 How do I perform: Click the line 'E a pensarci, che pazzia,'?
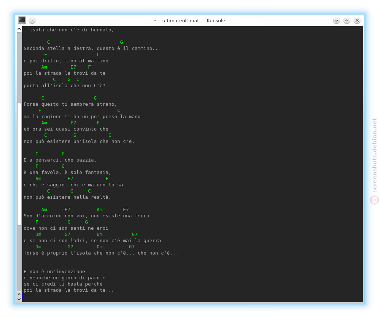60,160
